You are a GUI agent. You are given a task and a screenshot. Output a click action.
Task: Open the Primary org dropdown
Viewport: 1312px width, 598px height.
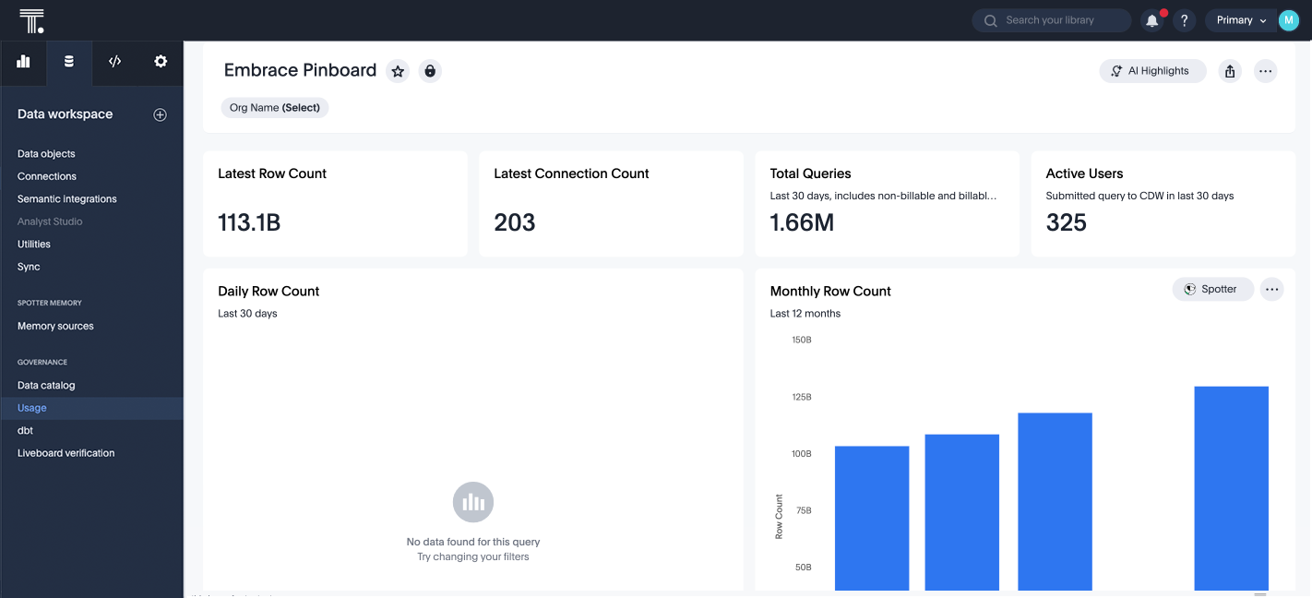[1241, 20]
